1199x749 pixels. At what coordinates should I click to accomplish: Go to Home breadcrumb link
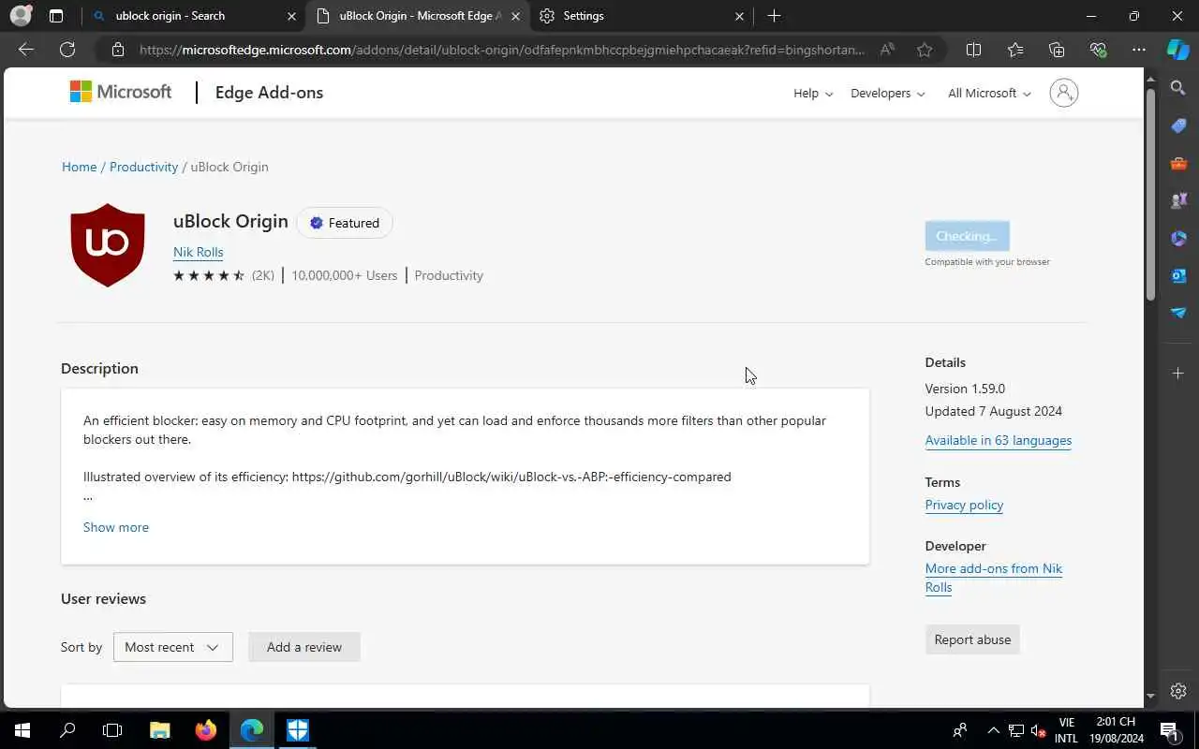click(80, 167)
